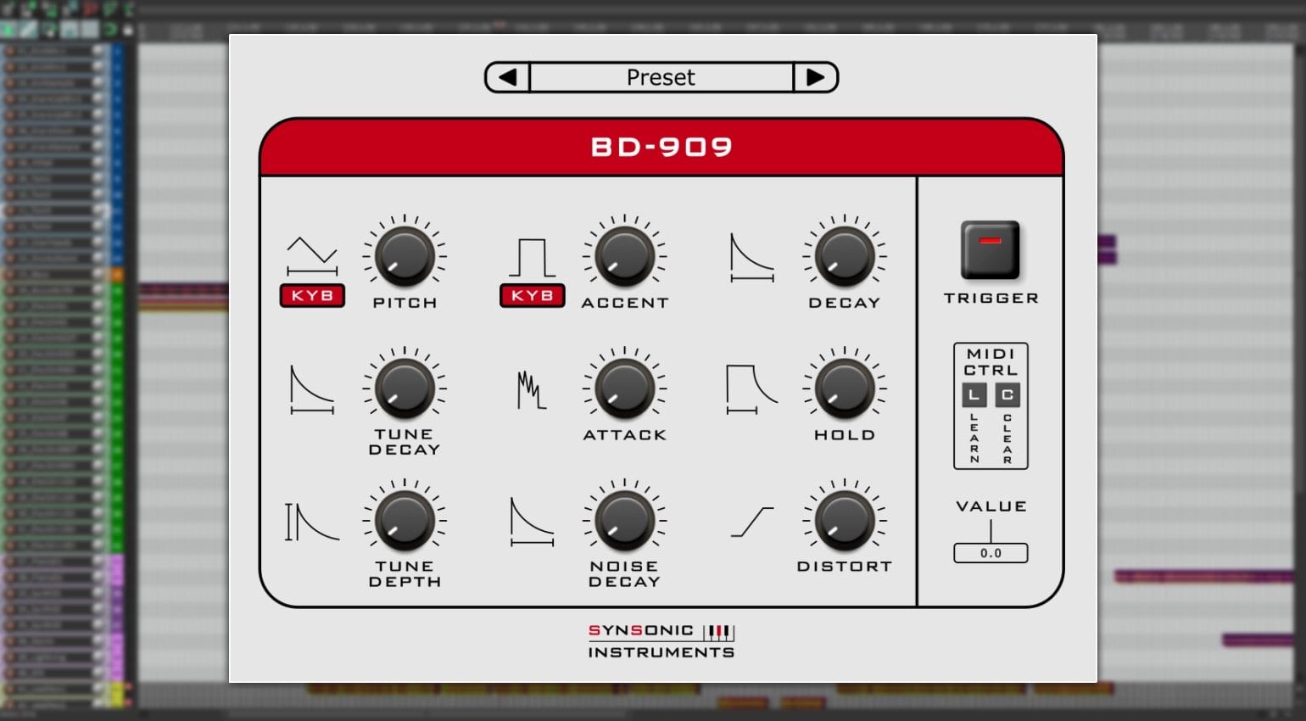
Task: Toggle the KYB button beside Accent
Action: [532, 295]
